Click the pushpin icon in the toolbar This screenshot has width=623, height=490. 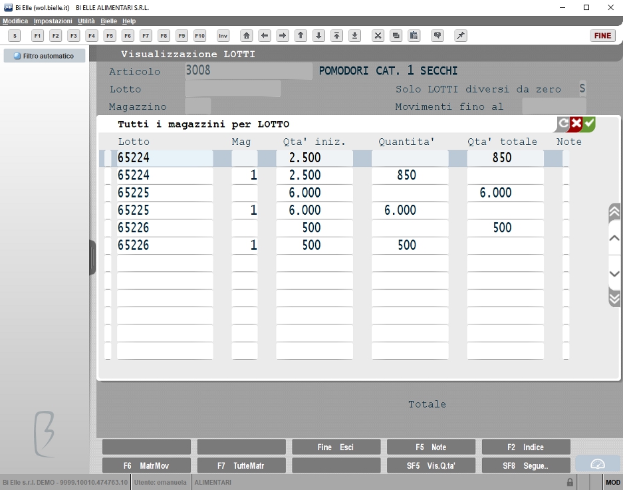coord(461,36)
